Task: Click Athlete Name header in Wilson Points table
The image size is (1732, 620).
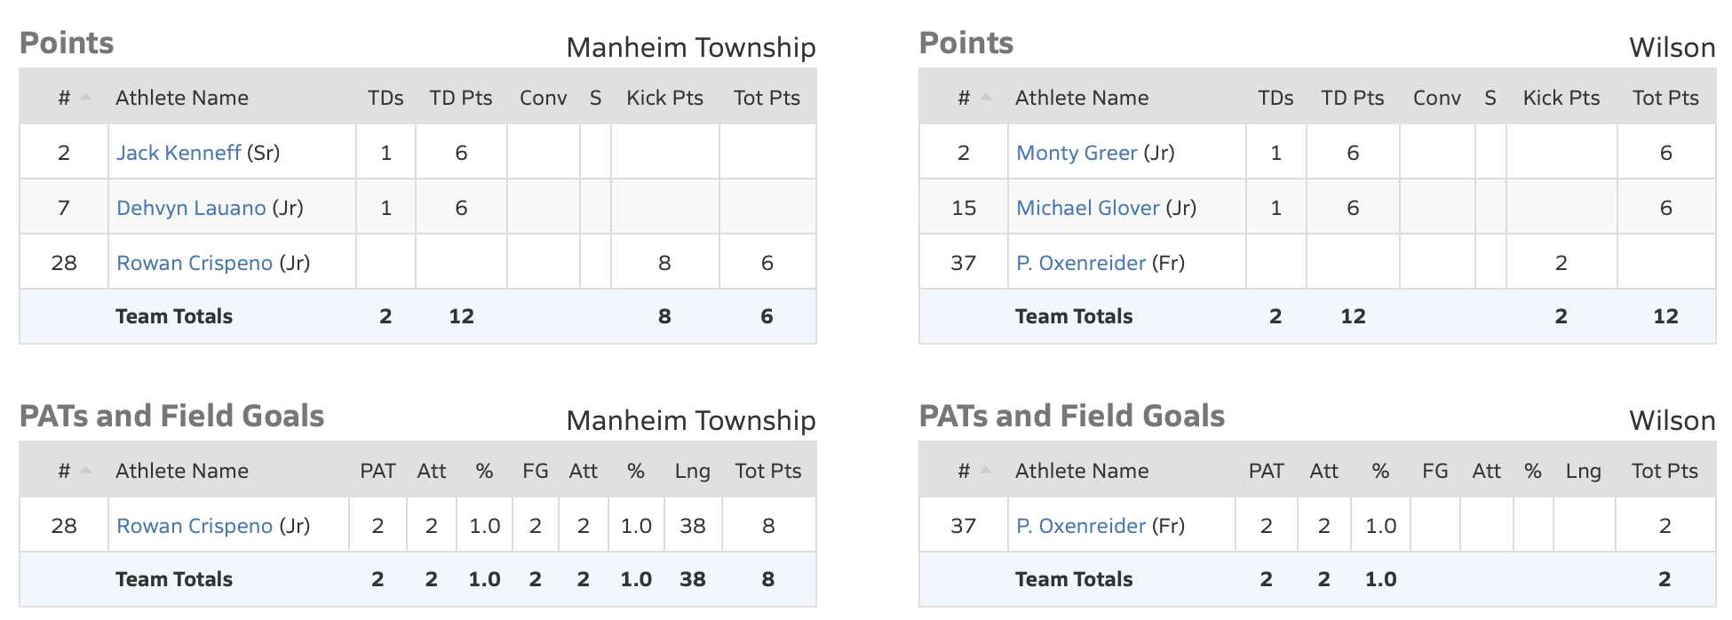Action: tap(1081, 98)
